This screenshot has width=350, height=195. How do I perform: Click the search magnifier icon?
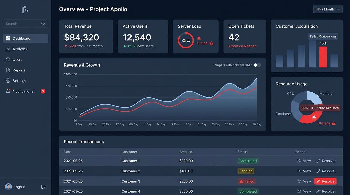pyautogui.click(x=43, y=23)
